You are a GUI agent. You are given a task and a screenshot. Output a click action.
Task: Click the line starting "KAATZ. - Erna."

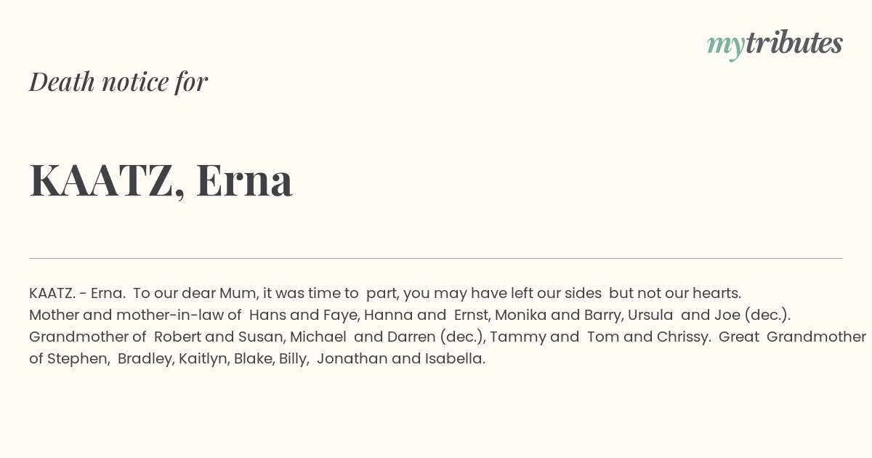385,293
